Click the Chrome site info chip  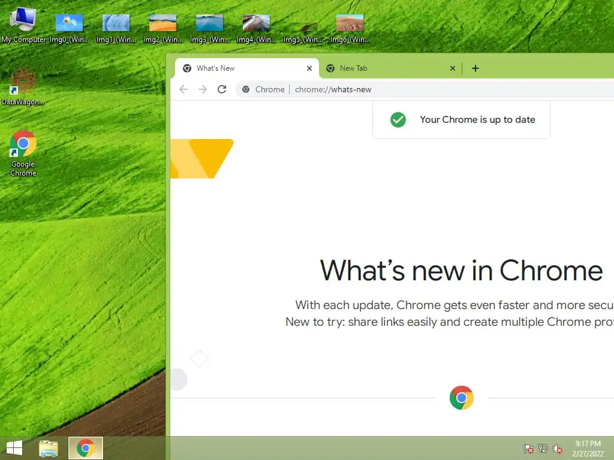(263, 90)
